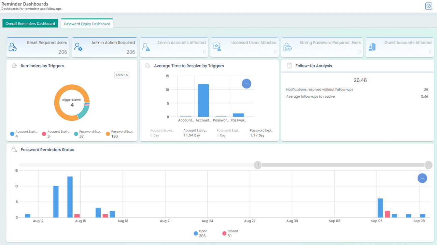Click the Admin Accounts Affected warning icon
The width and height of the screenshot is (437, 245).
pyautogui.click(x=146, y=47)
